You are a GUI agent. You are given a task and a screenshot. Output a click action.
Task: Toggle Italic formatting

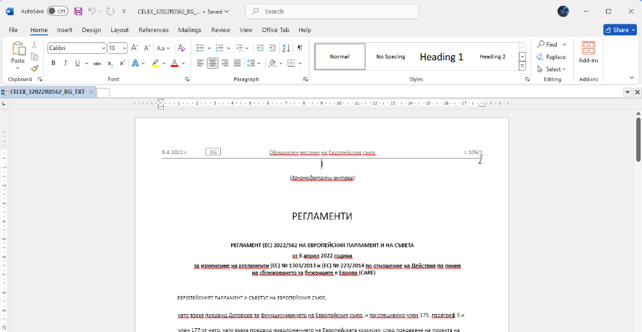pyautogui.click(x=65, y=64)
